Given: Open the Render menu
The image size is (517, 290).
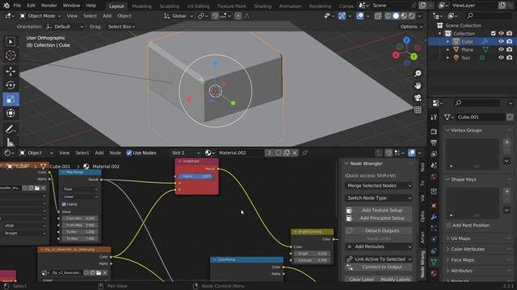Looking at the screenshot, I should [x=49, y=6].
